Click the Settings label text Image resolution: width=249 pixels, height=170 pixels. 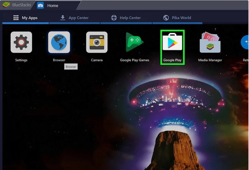[21, 60]
